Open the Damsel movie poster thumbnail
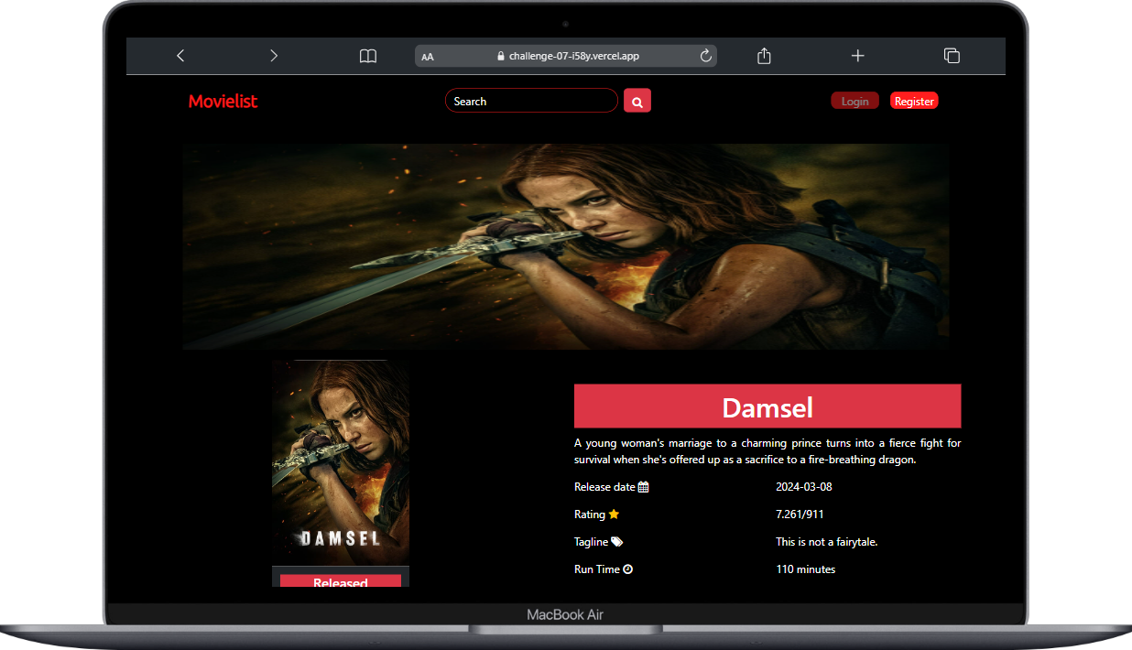Screen dimensions: 1132x650 coord(341,463)
